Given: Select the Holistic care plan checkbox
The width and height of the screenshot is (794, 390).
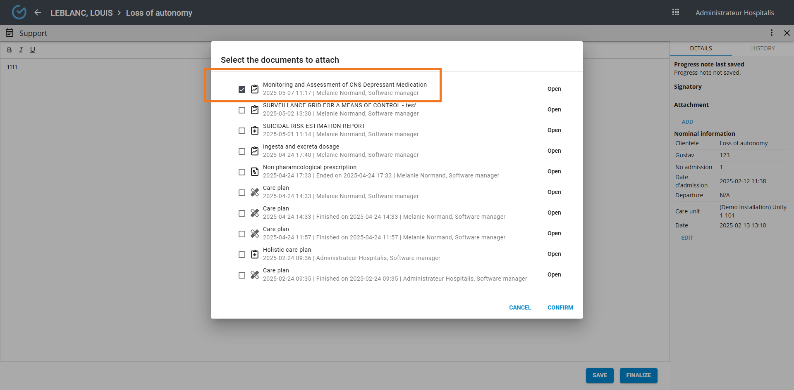Looking at the screenshot, I should point(242,255).
